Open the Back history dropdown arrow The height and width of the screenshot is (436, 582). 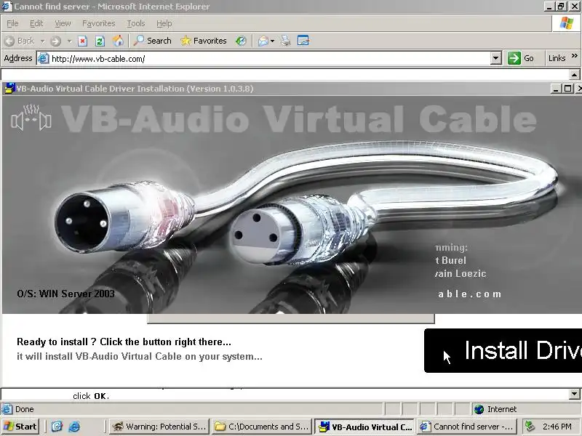point(42,41)
